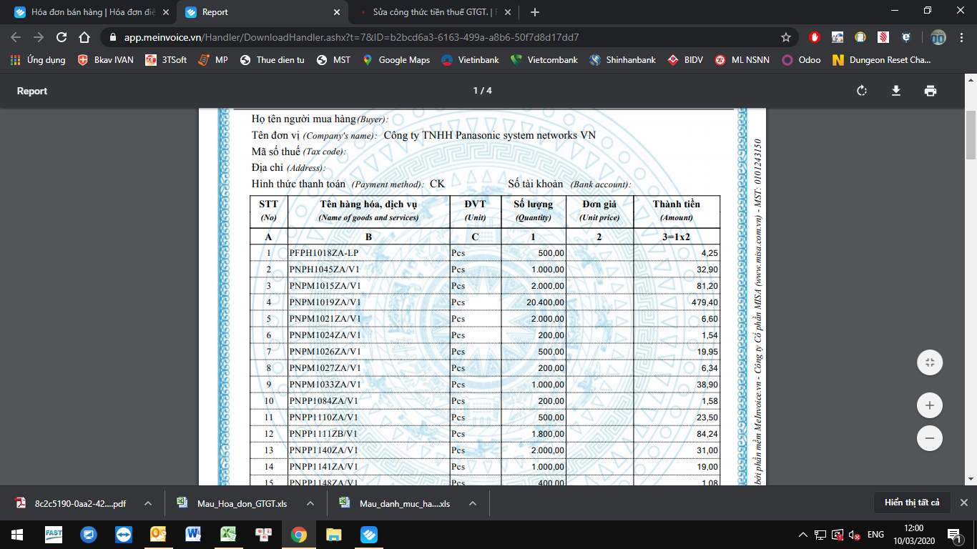The width and height of the screenshot is (977, 549).
Task: Zoom in on the PDF
Action: point(929,405)
